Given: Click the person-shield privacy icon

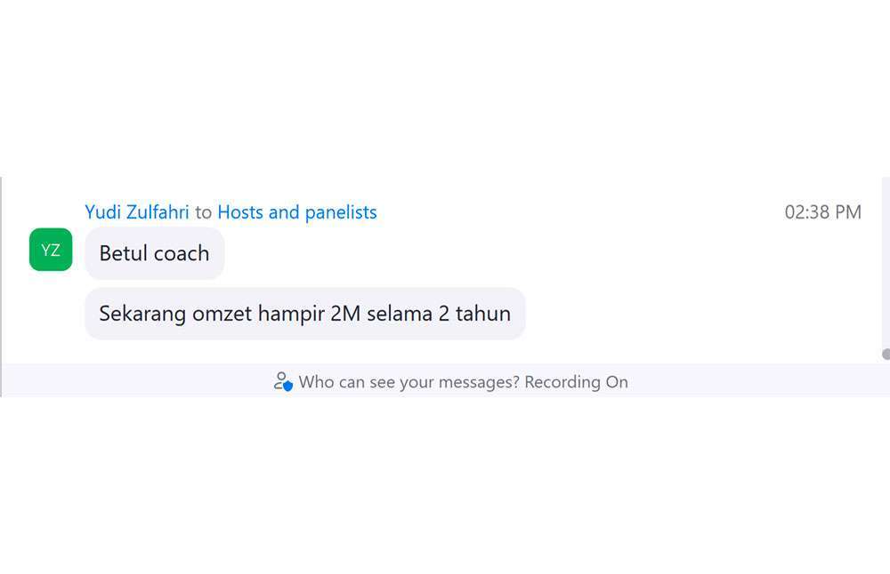Looking at the screenshot, I should pyautogui.click(x=283, y=382).
